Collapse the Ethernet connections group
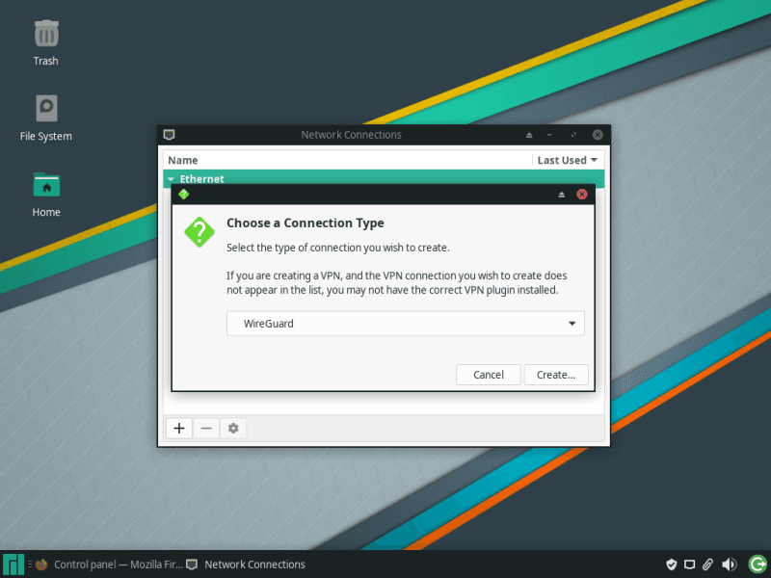771x578 pixels. pos(171,179)
